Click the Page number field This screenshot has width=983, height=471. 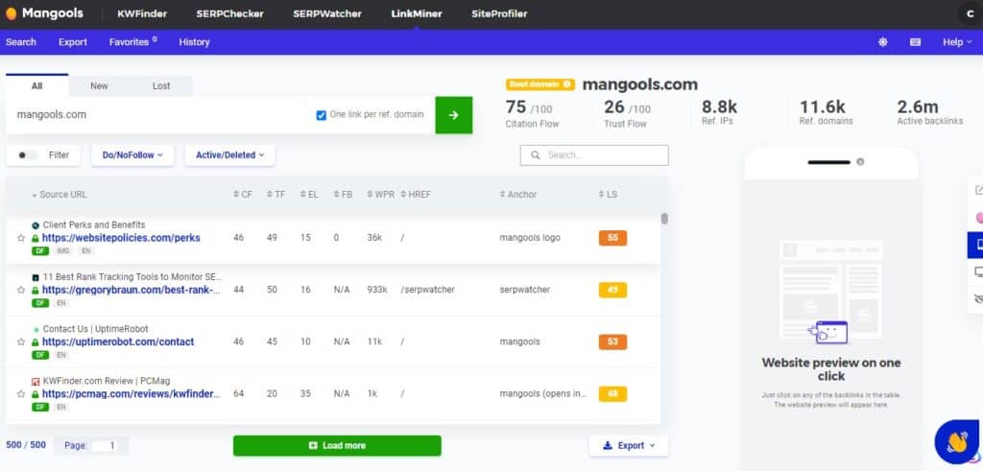105,445
